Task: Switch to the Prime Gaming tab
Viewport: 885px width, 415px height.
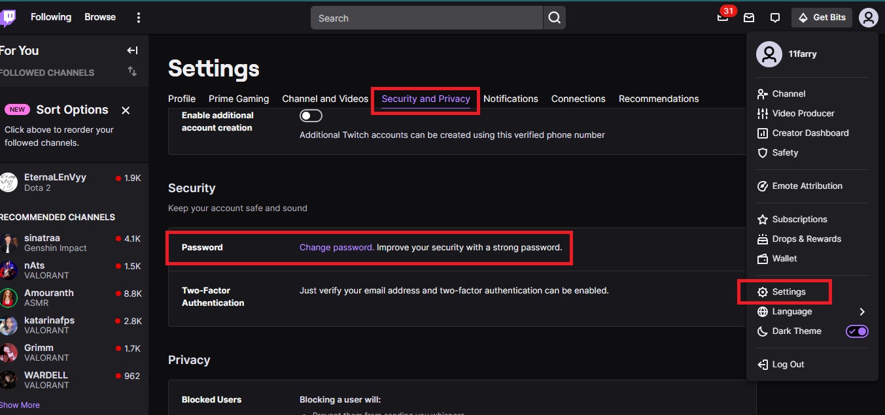Action: pyautogui.click(x=239, y=99)
